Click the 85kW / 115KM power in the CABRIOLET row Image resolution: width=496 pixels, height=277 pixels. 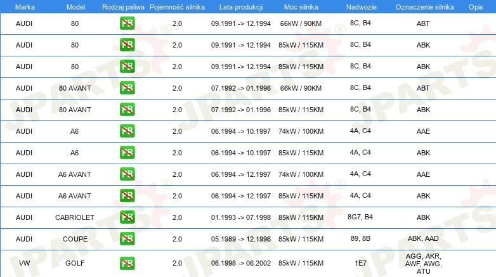[301, 217]
